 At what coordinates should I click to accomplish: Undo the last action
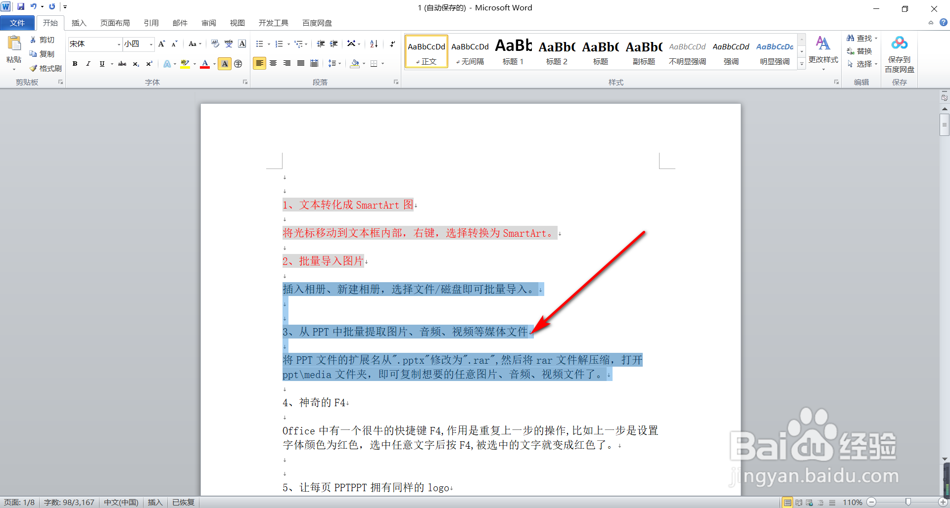point(33,6)
